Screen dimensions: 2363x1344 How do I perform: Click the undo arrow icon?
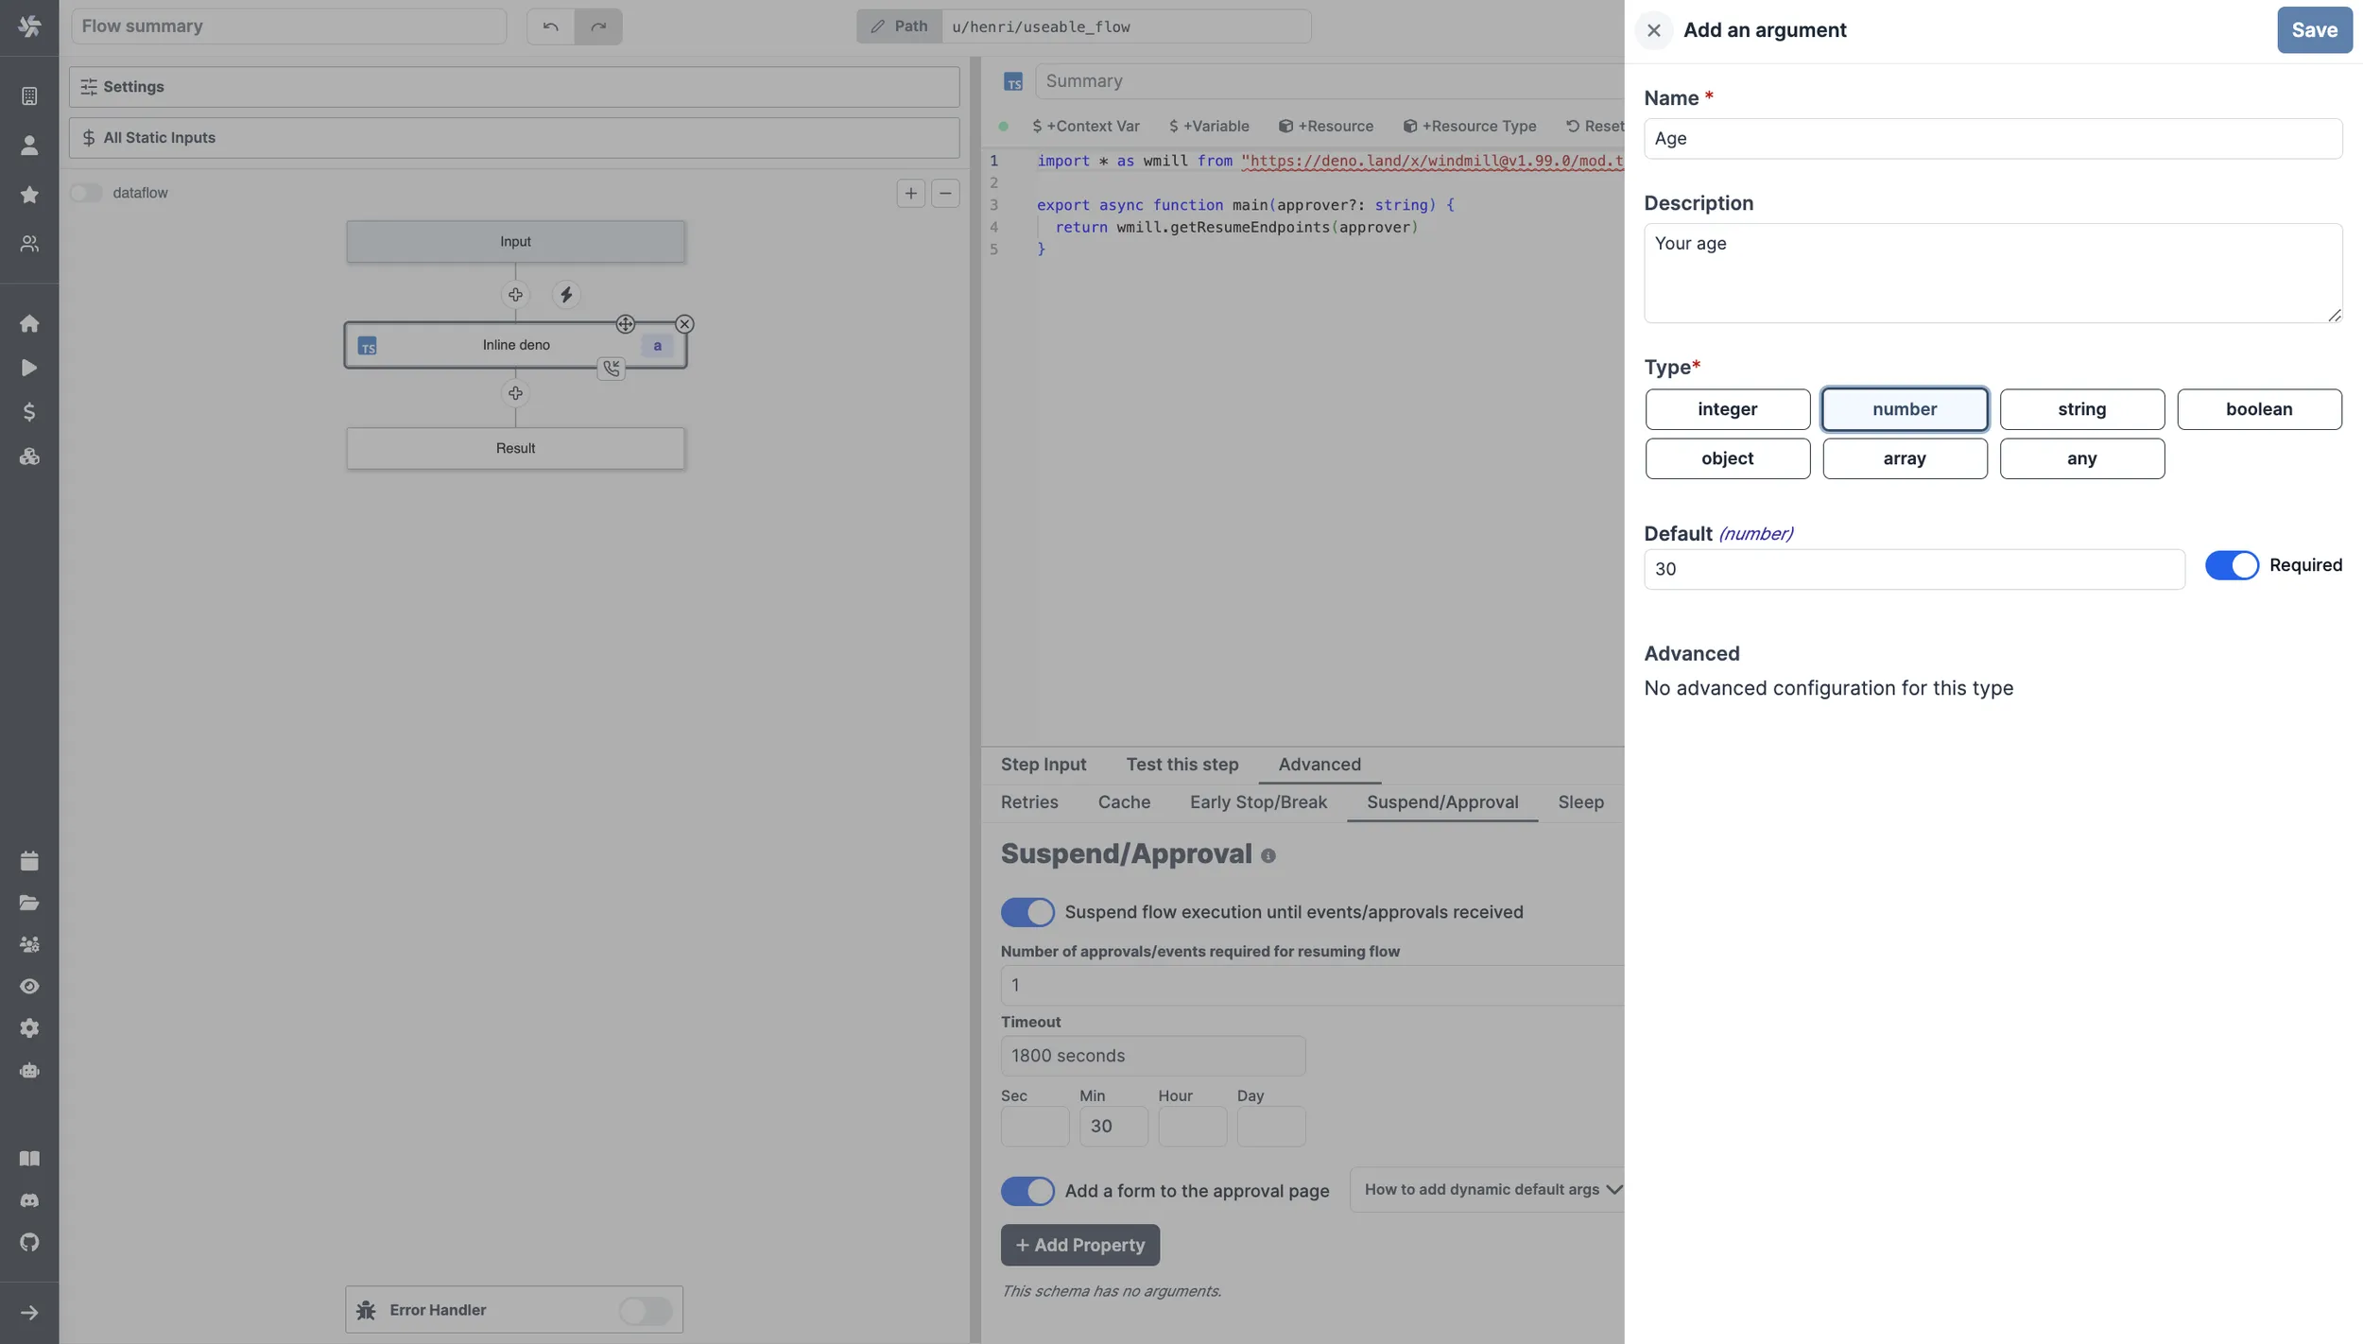tap(550, 26)
